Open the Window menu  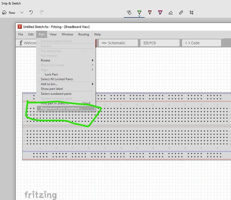[67, 34]
